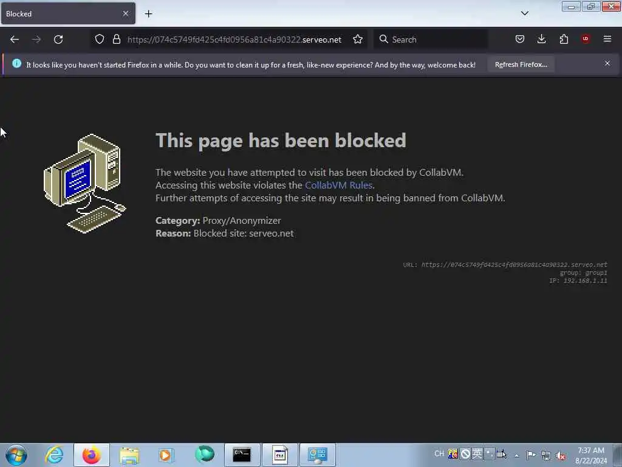622x467 pixels.
Task: Expand the list all tabs chevron
Action: tap(524, 13)
